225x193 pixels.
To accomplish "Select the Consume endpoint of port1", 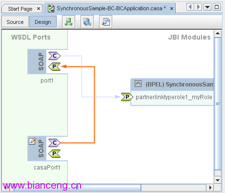I will pyautogui.click(x=55, y=56).
